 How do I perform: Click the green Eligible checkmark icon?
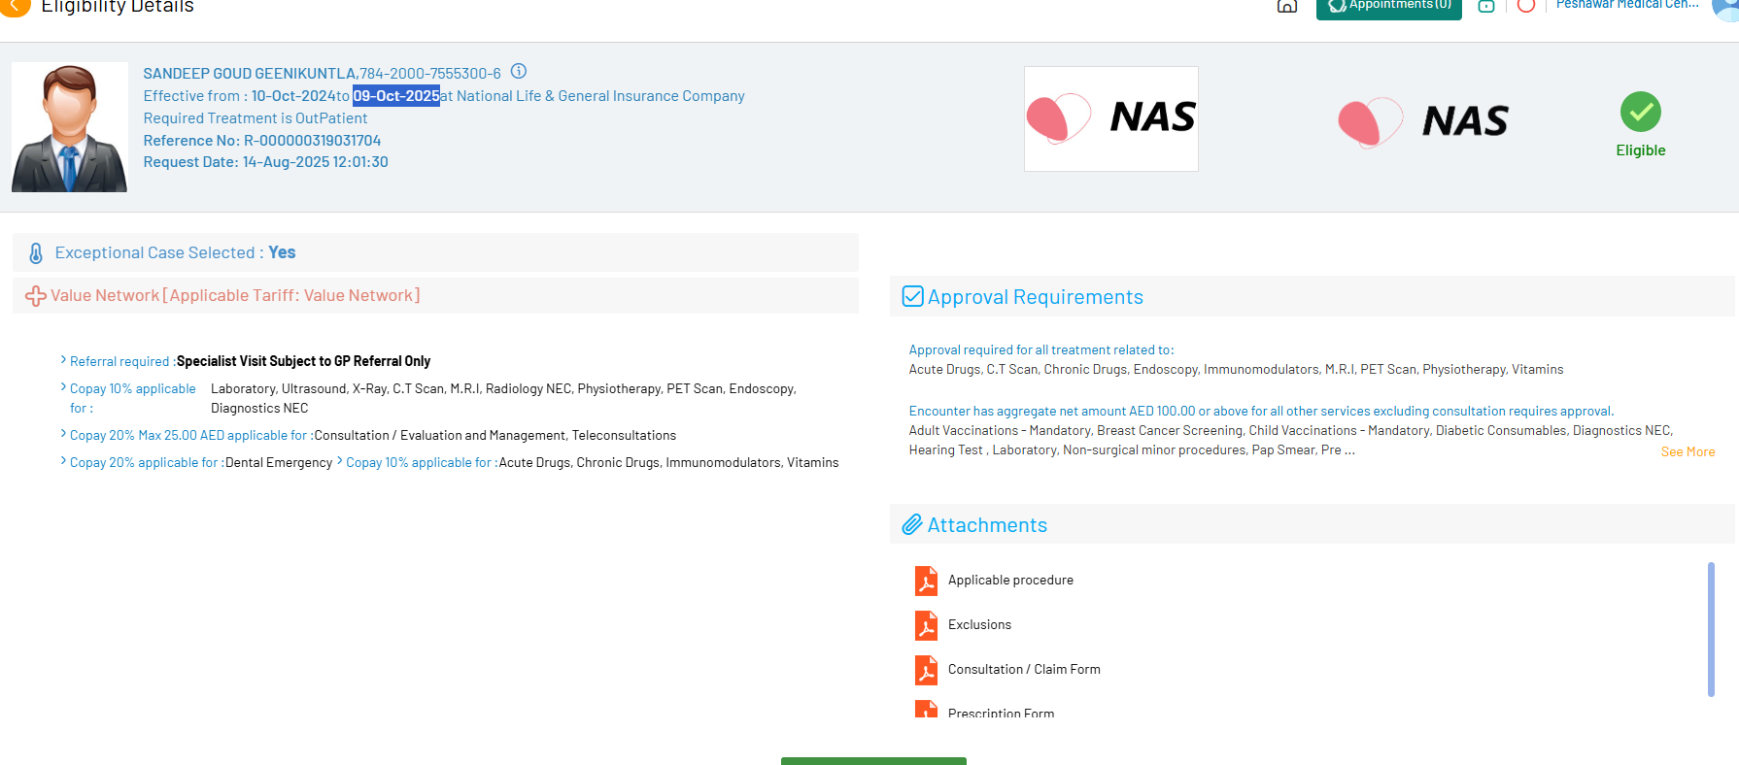(1641, 112)
